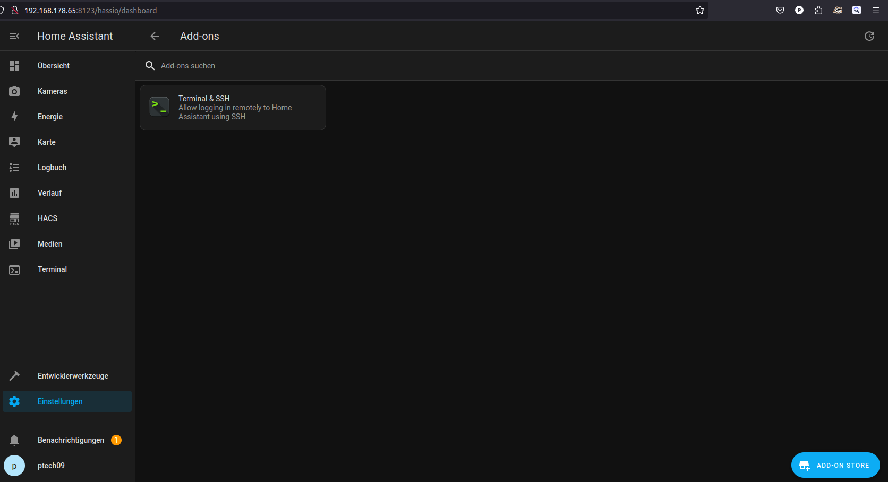Open the Übersicht dashboard
This screenshot has height=482, width=888.
(53, 66)
